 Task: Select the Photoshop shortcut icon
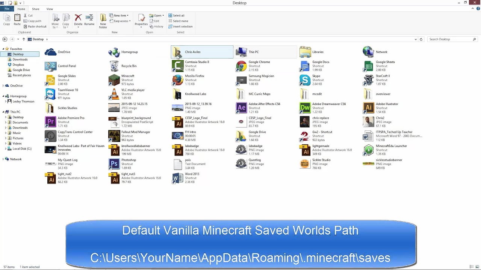(x=114, y=164)
